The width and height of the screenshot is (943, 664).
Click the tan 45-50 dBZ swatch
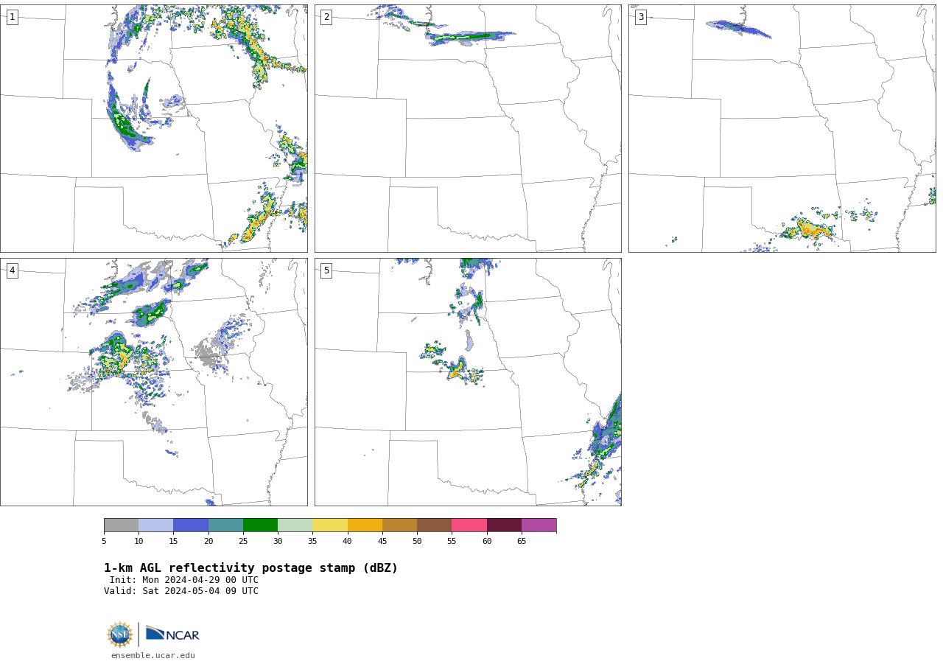coord(399,525)
